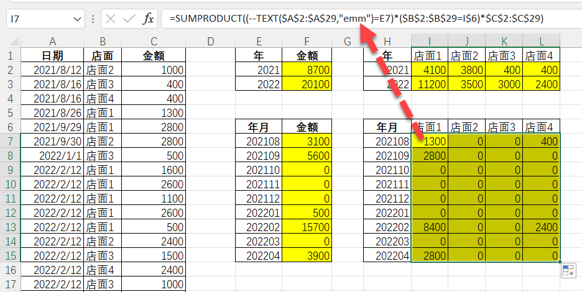Click 店面2 cell in row 14

(x=103, y=242)
